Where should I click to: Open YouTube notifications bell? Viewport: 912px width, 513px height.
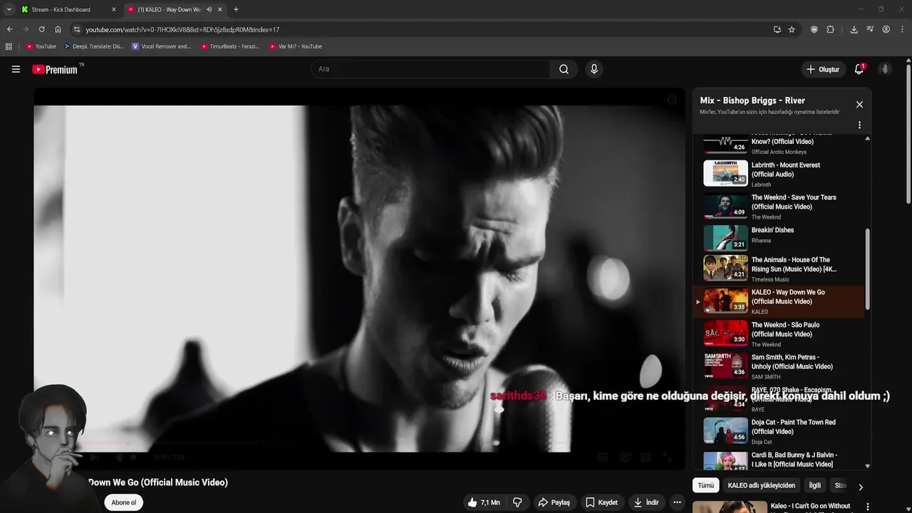(x=860, y=69)
